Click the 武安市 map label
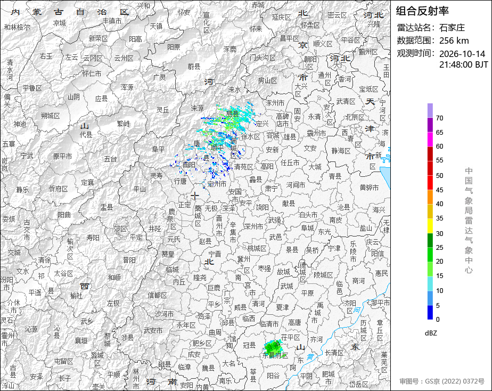Image resolution: width=492 pixels, height=391 pixels. coord(153,330)
